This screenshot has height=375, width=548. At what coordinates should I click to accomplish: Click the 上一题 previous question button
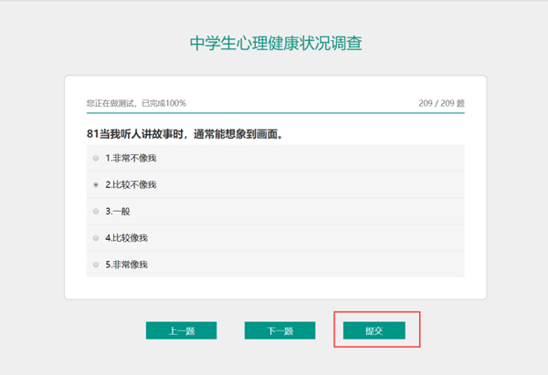181,330
